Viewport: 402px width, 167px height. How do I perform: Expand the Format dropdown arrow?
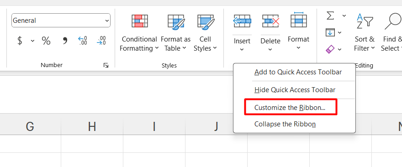coord(298,48)
